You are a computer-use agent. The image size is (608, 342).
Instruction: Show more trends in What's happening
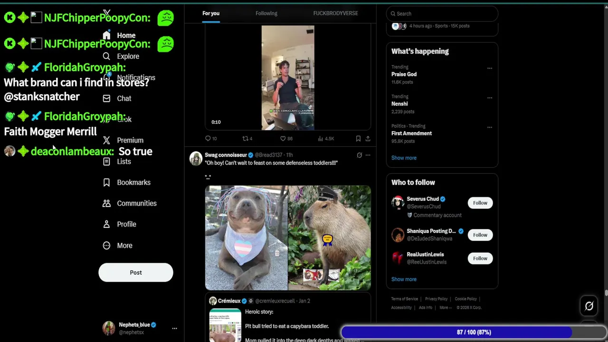click(x=404, y=158)
